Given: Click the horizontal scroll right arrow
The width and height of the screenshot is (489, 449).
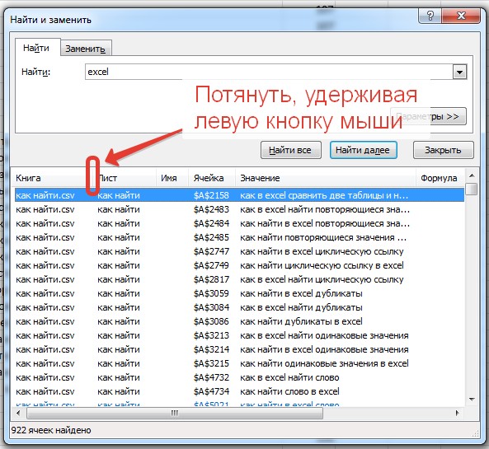Looking at the screenshot, I should coord(457,414).
